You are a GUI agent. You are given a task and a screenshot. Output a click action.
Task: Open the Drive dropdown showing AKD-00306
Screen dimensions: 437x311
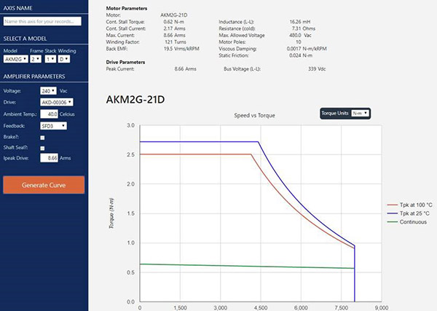(57, 102)
